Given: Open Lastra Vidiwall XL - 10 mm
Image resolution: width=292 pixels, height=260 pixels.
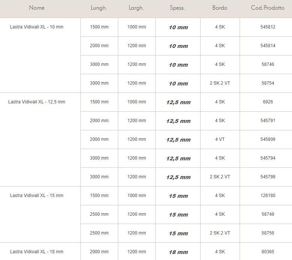Looking at the screenshot, I should (37, 27).
